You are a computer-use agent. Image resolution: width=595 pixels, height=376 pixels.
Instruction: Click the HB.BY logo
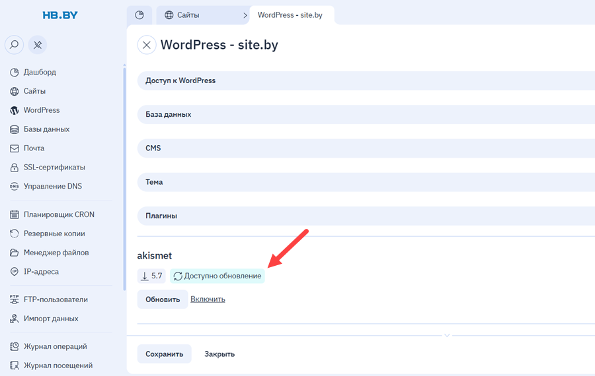click(x=60, y=15)
